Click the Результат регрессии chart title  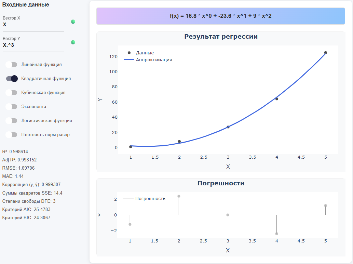(221, 37)
